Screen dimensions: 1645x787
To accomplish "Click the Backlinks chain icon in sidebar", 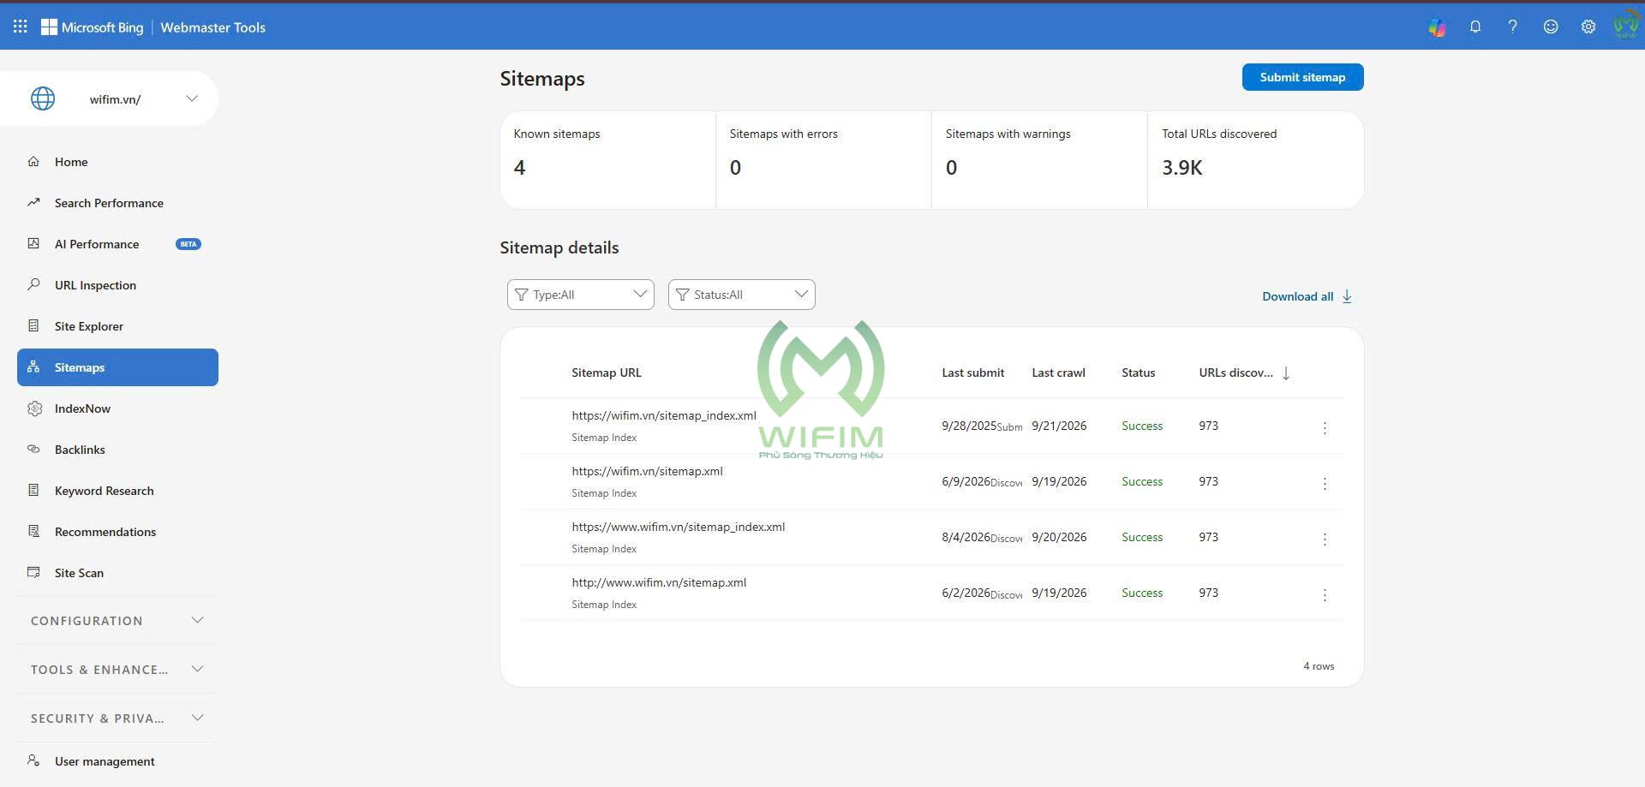I will click(33, 449).
